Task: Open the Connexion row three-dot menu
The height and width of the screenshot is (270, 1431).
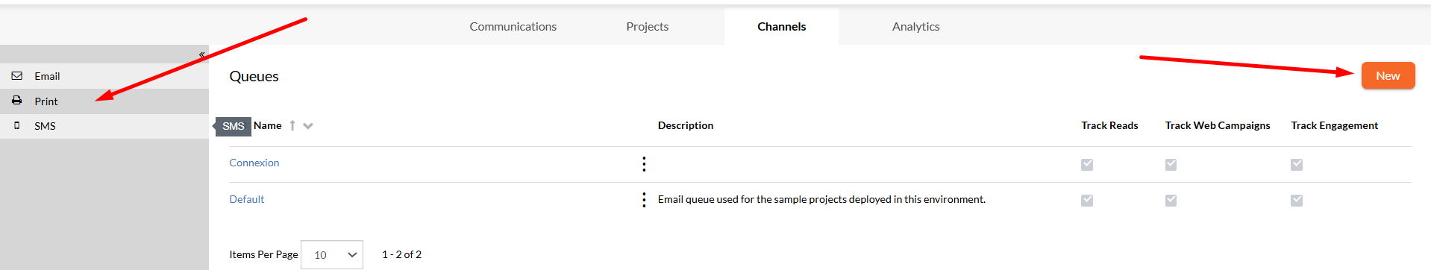Action: [644, 164]
